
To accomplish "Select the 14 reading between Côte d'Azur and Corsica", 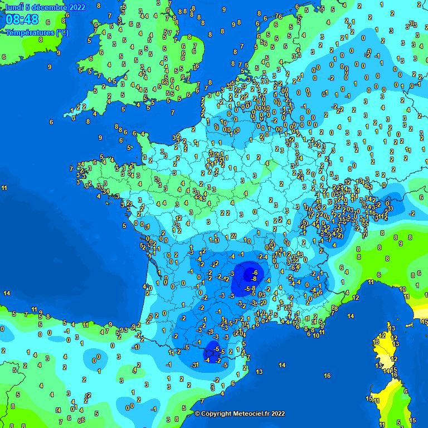I will click(351, 316).
